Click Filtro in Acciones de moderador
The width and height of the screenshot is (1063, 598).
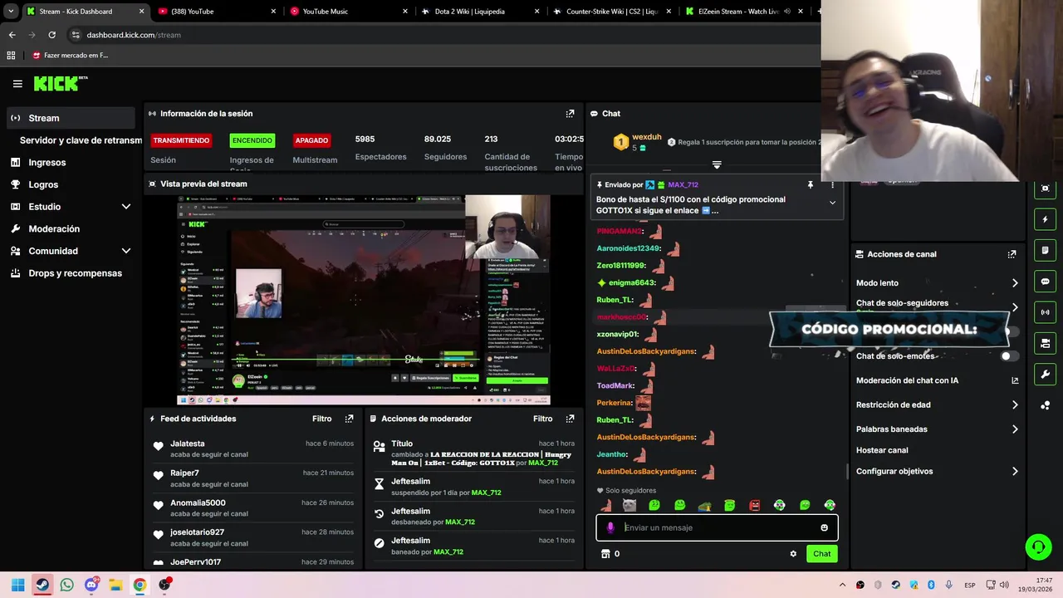pyautogui.click(x=542, y=419)
